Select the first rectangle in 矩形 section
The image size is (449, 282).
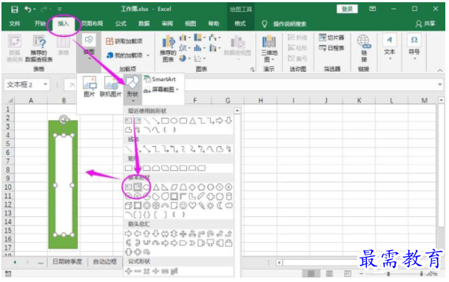(128, 168)
